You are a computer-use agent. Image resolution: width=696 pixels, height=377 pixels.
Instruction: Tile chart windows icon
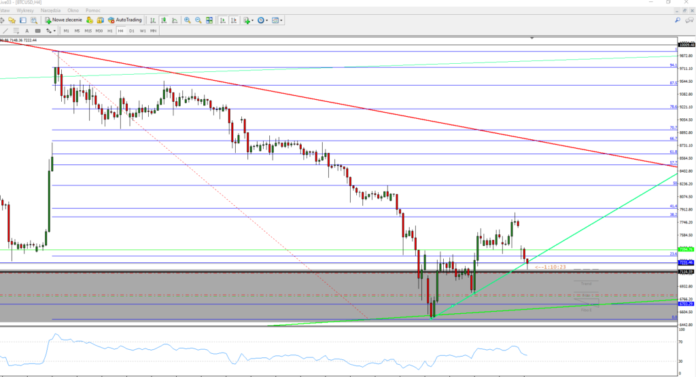(209, 20)
